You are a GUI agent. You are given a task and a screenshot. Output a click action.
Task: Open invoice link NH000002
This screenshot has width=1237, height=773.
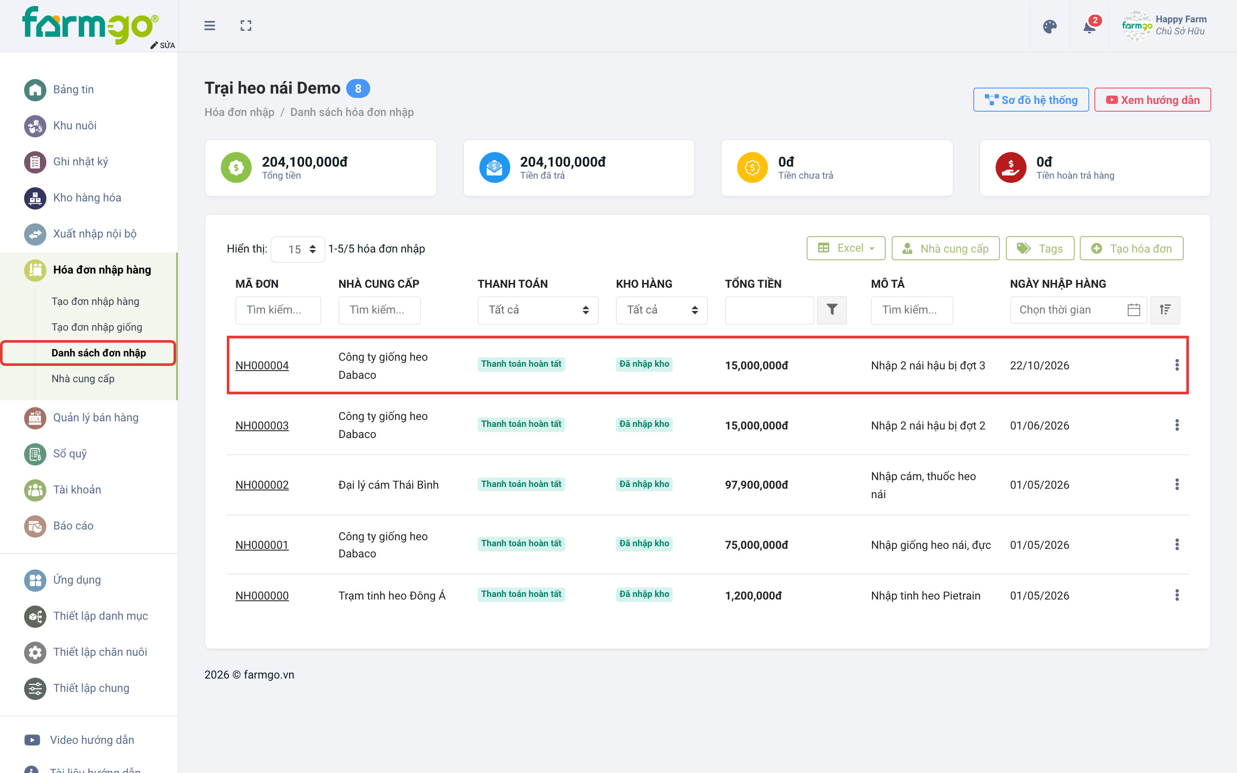[x=262, y=485]
